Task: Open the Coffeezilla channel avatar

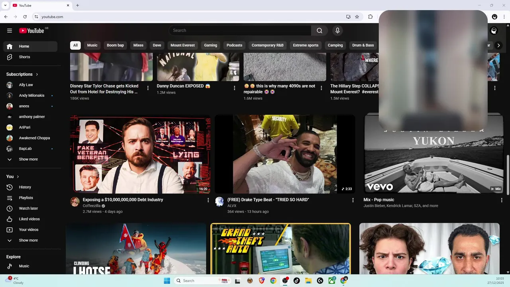Action: [x=75, y=202]
